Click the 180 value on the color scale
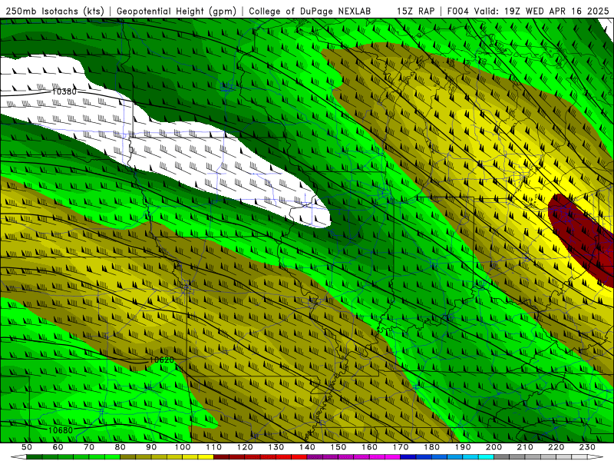 tap(431, 447)
